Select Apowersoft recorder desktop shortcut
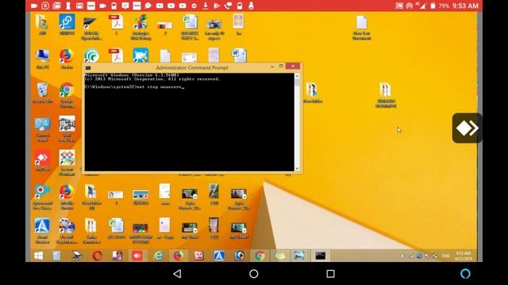Image resolution: width=508 pixels, height=285 pixels. 42,197
